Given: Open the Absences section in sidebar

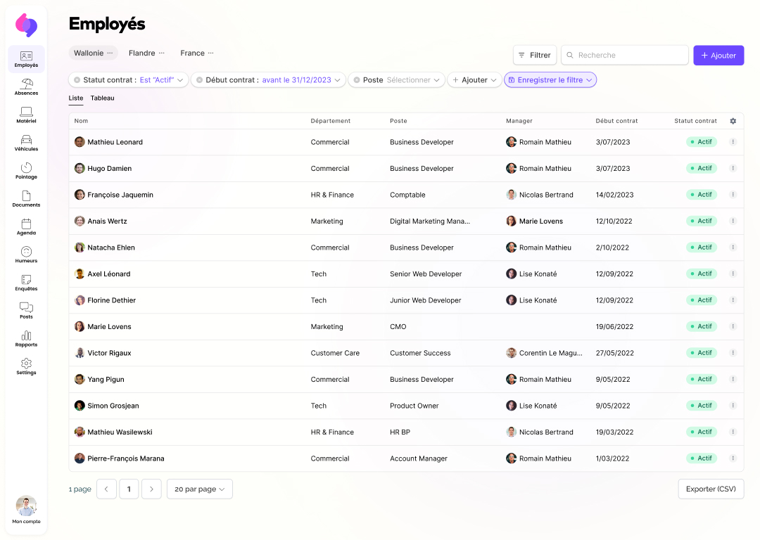Looking at the screenshot, I should pos(26,87).
